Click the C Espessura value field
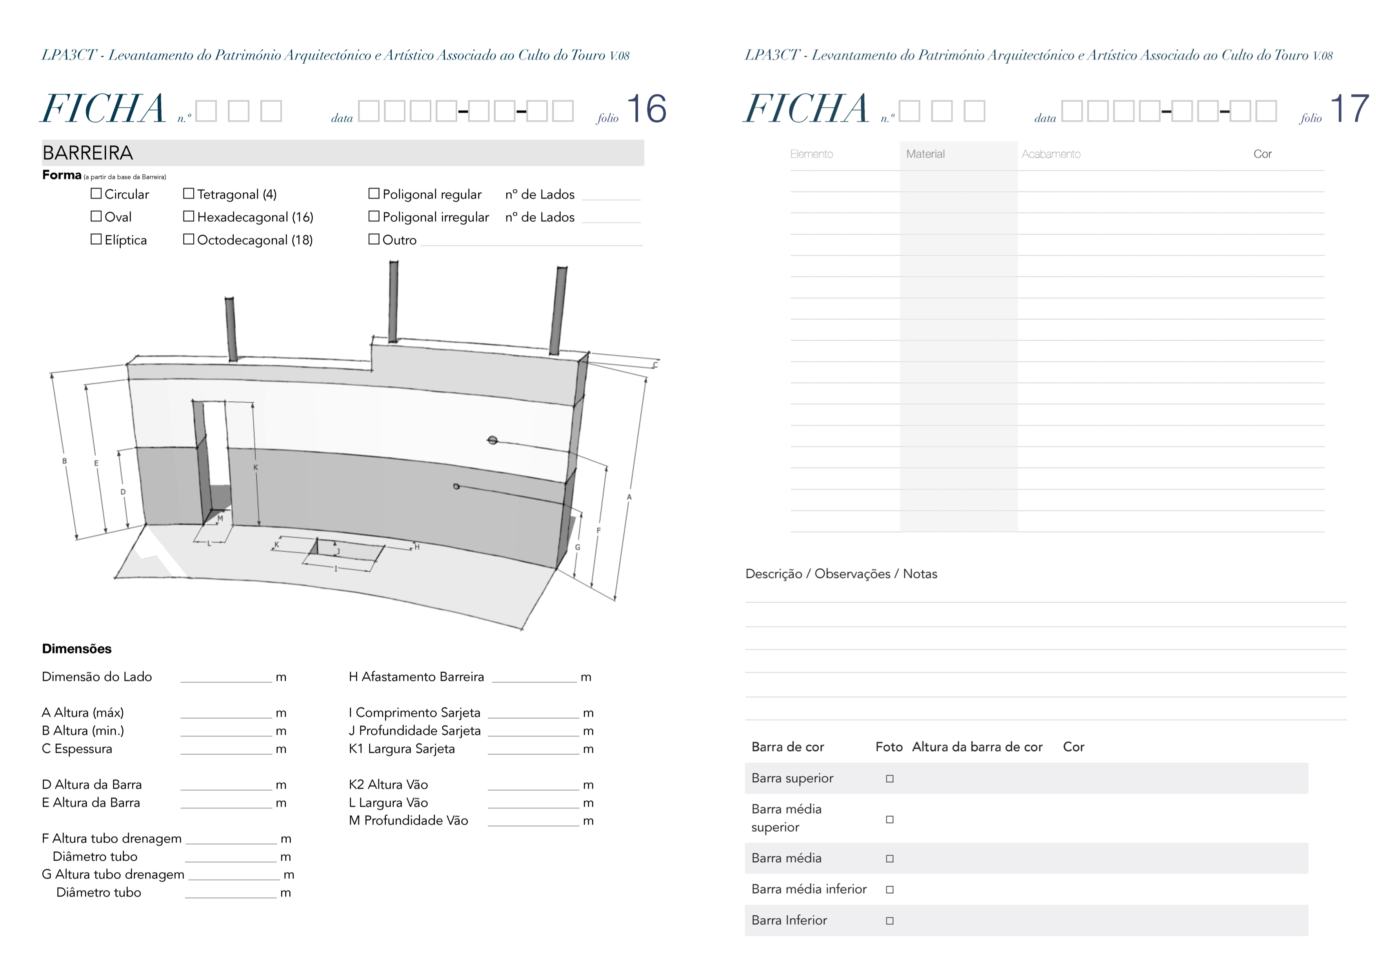 coord(226,749)
